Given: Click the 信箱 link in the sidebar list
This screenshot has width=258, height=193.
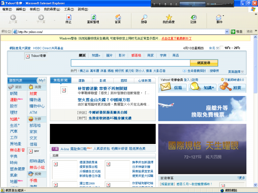Looking at the screenshot, I should (33, 144).
